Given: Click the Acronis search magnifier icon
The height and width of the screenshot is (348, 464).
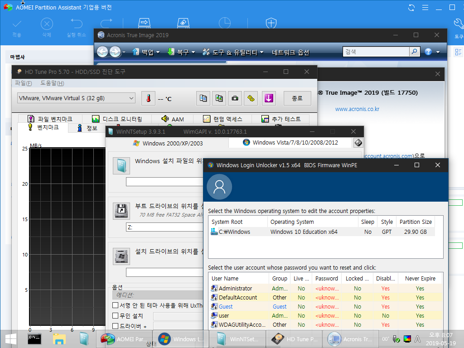Looking at the screenshot, I should [415, 52].
